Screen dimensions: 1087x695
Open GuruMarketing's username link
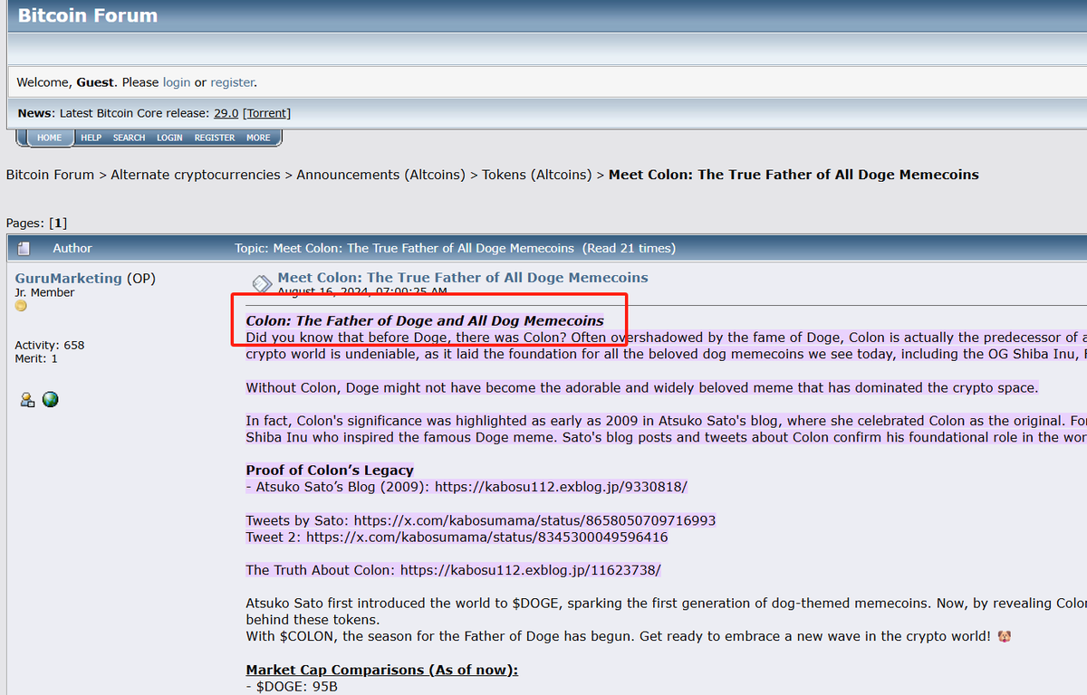(68, 278)
